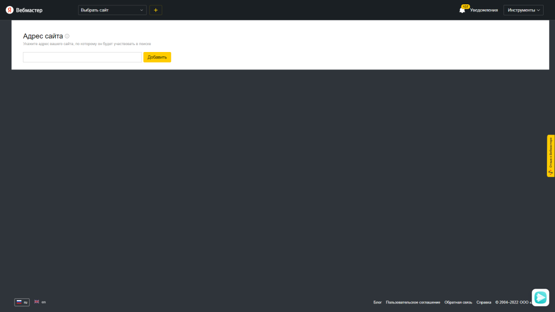Focus the site address input field
555x312 pixels.
[82, 57]
